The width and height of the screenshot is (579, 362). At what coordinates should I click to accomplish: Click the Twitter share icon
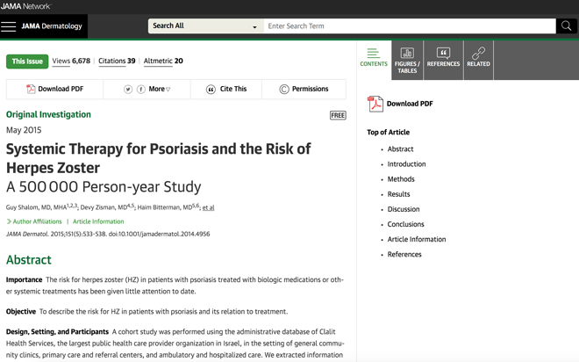tap(128, 89)
